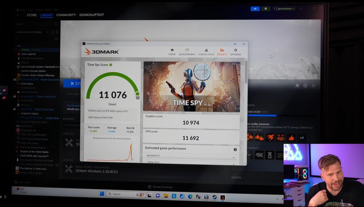Click NVIDIA GeForce RTX 4060 Laptop GPU label

click(x=108, y=111)
